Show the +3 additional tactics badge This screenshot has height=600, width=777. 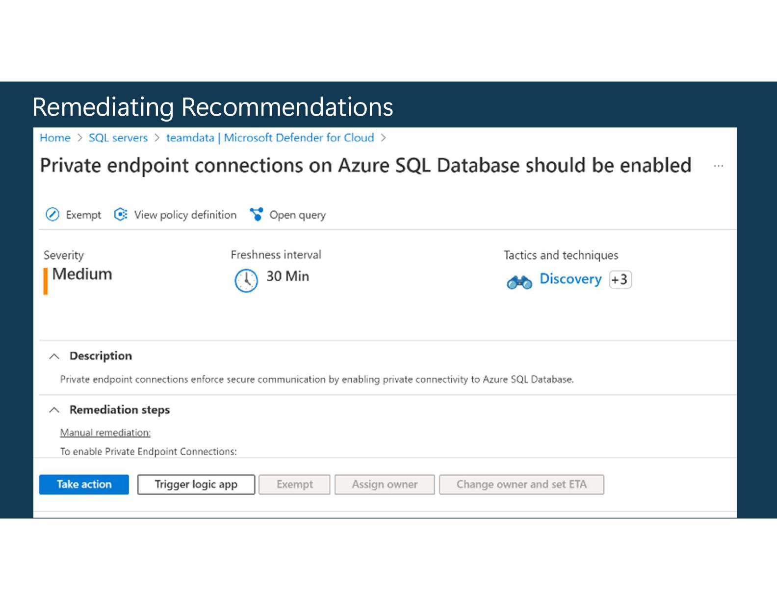tap(620, 280)
